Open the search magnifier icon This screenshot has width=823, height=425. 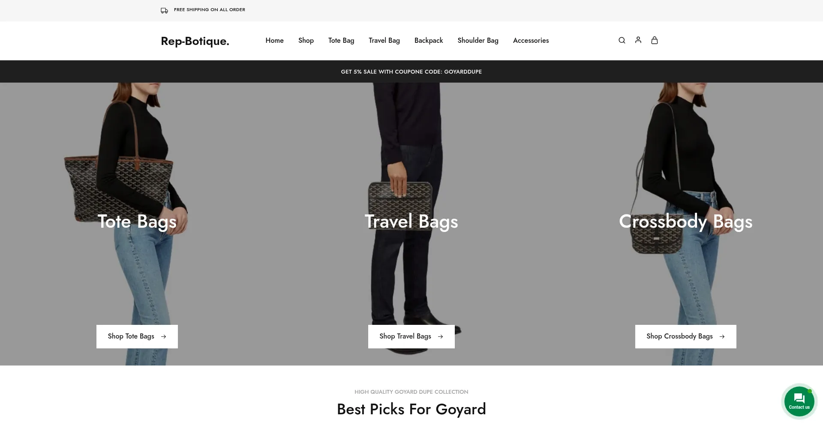[622, 40]
